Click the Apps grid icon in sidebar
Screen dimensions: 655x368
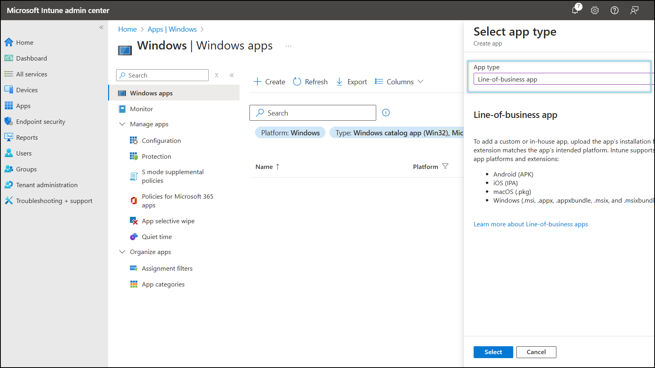[9, 106]
